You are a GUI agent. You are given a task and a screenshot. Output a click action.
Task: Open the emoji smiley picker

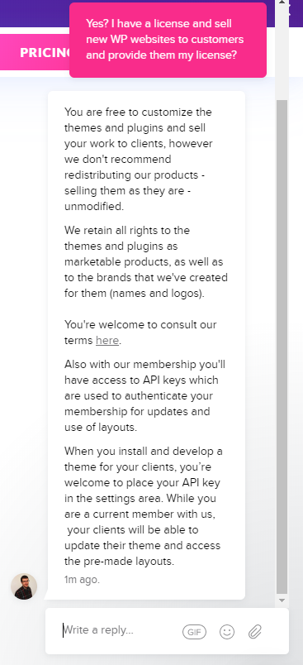pos(227,632)
